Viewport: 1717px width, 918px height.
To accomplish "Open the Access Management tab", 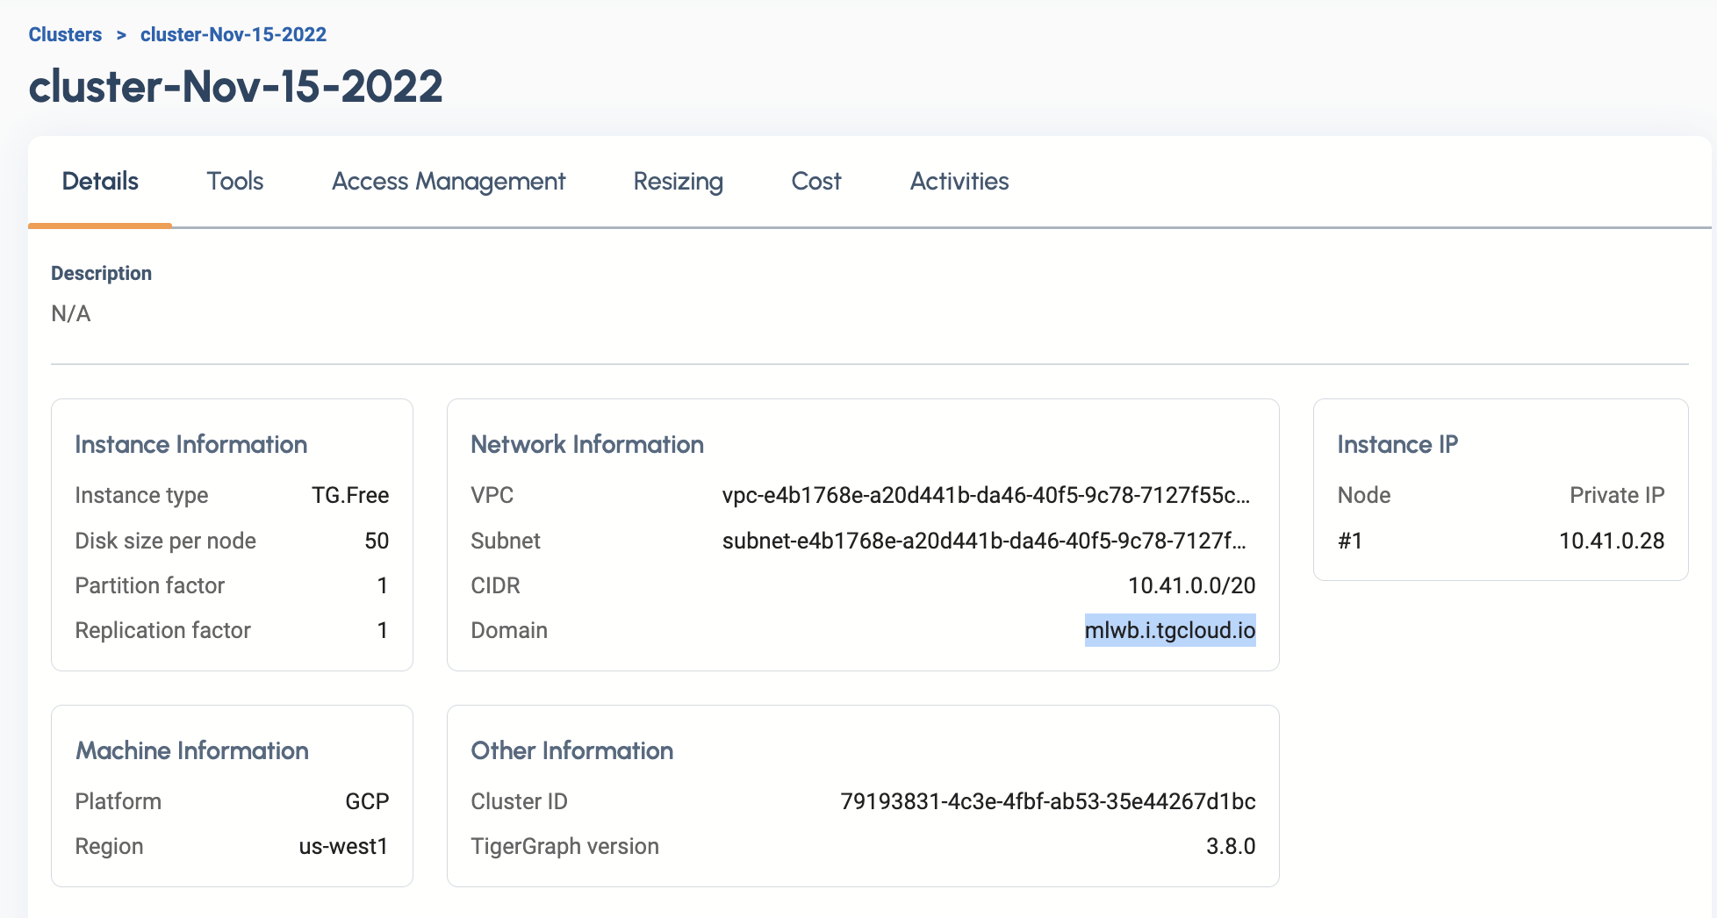I will pos(448,182).
